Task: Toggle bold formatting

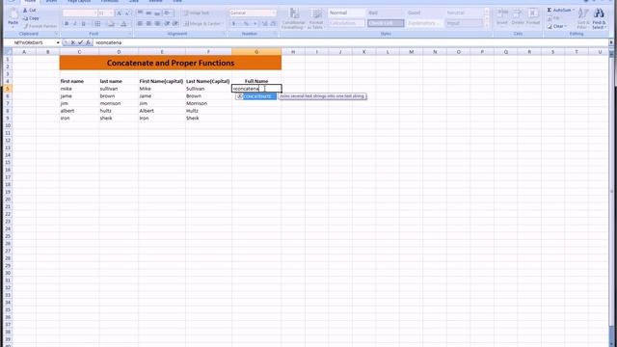Action: click(x=67, y=24)
